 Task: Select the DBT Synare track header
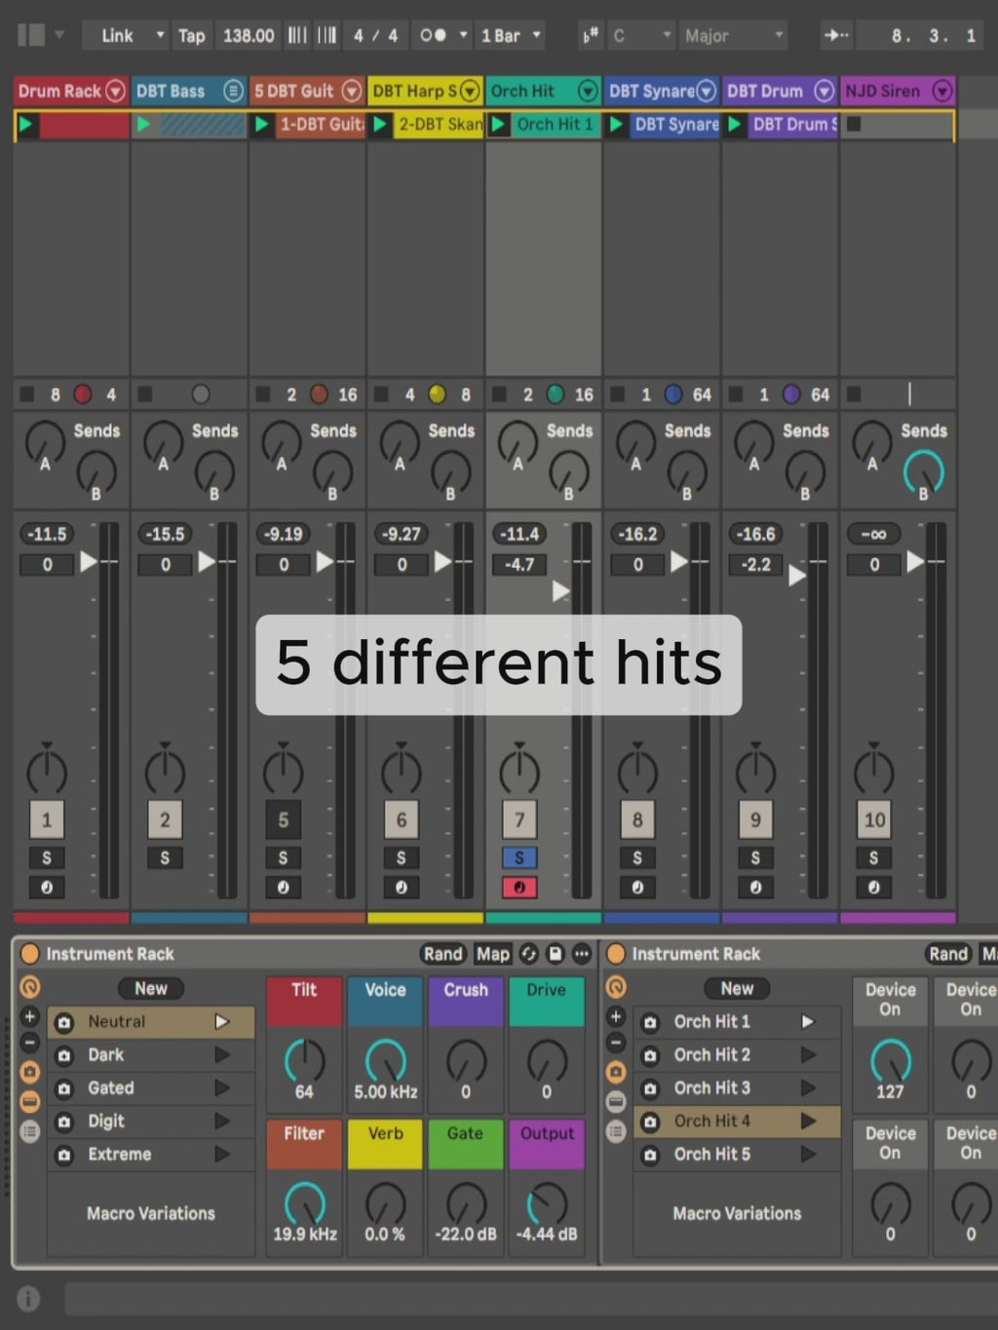[661, 91]
